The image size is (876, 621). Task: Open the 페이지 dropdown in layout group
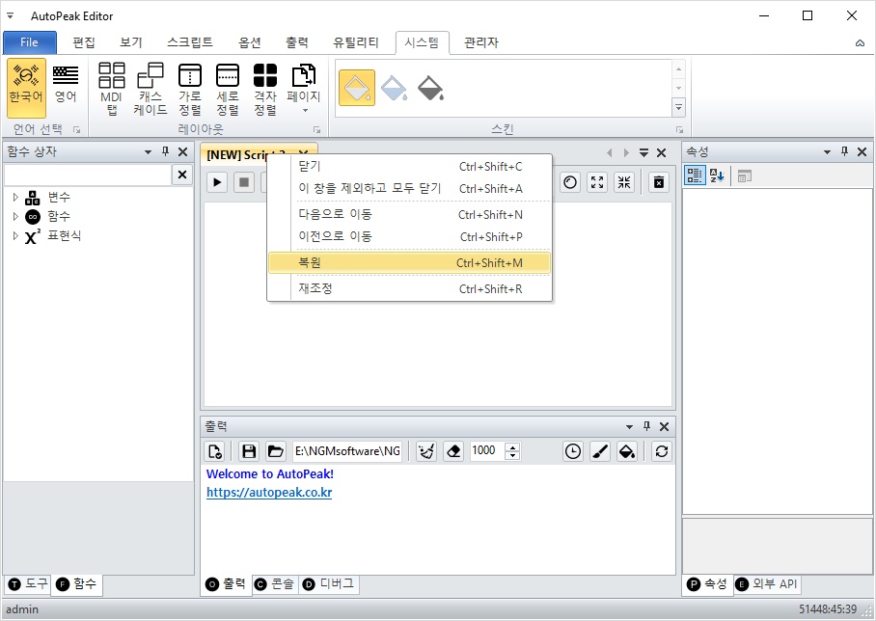[304, 88]
